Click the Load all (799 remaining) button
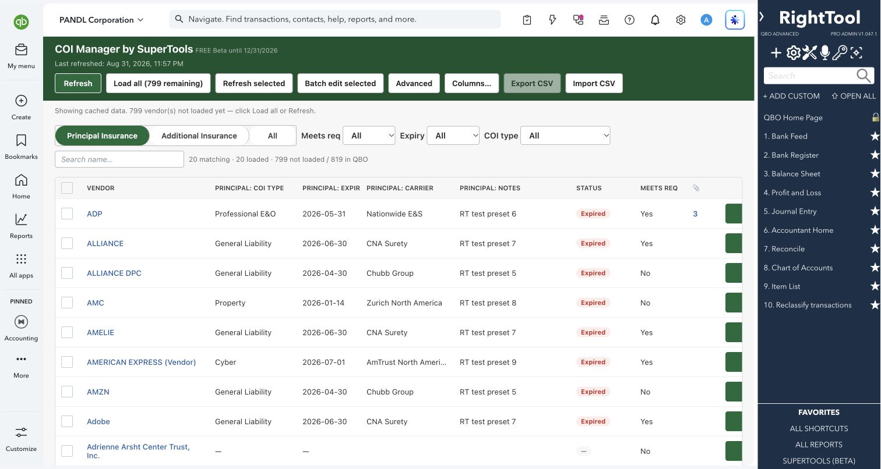 pos(158,83)
